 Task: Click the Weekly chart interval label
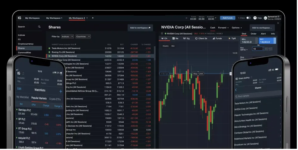(165, 46)
